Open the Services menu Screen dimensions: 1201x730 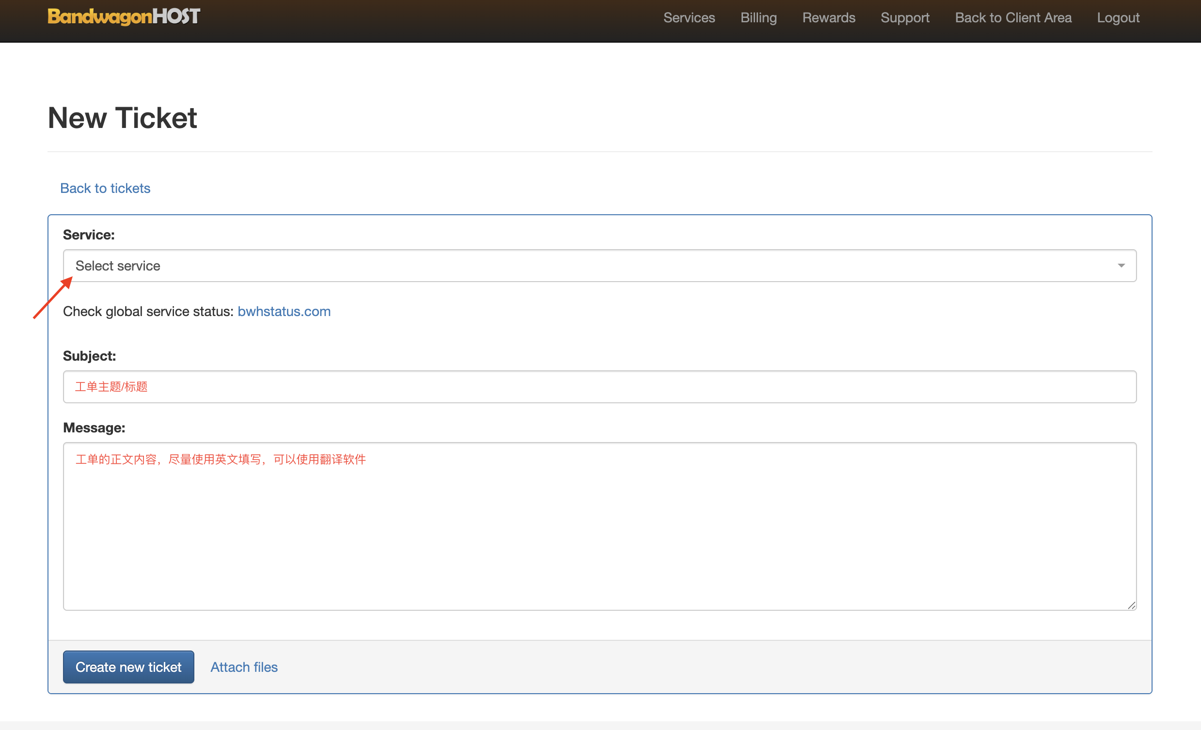click(689, 18)
